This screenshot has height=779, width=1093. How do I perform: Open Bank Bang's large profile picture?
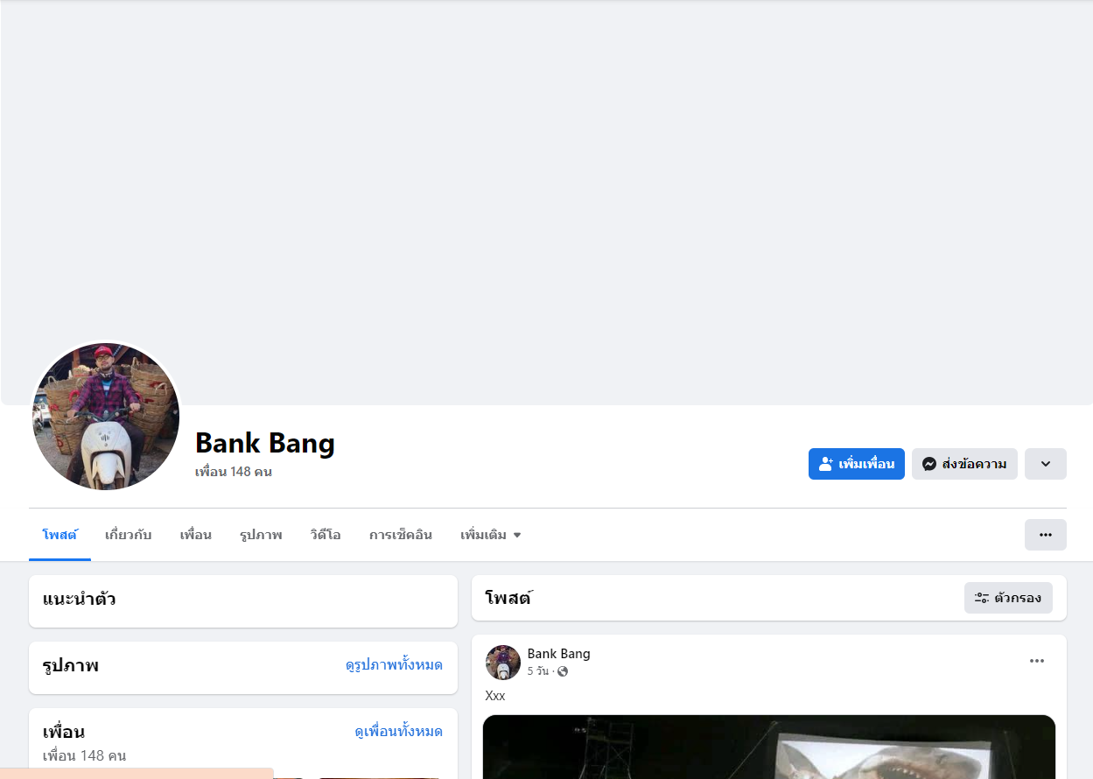pos(106,417)
